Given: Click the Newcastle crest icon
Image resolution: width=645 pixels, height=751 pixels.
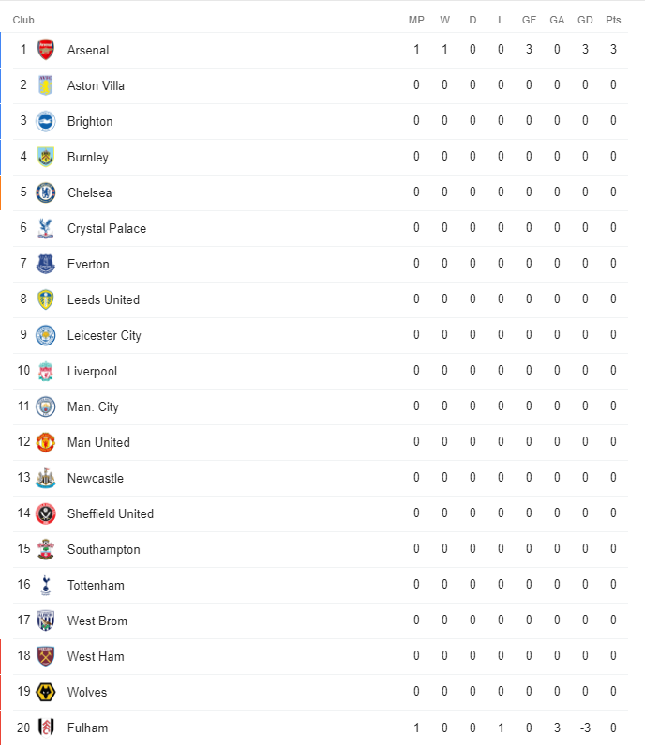Looking at the screenshot, I should tap(45, 478).
